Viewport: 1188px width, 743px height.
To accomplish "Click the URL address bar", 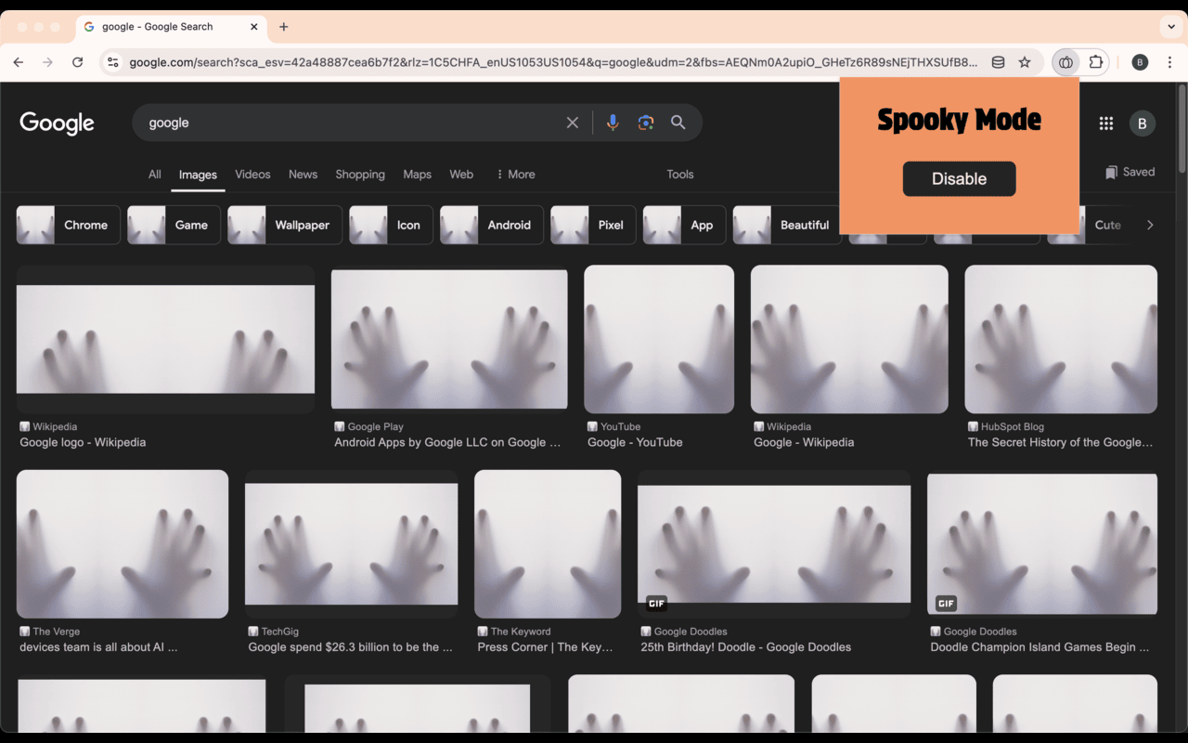I will [x=552, y=62].
